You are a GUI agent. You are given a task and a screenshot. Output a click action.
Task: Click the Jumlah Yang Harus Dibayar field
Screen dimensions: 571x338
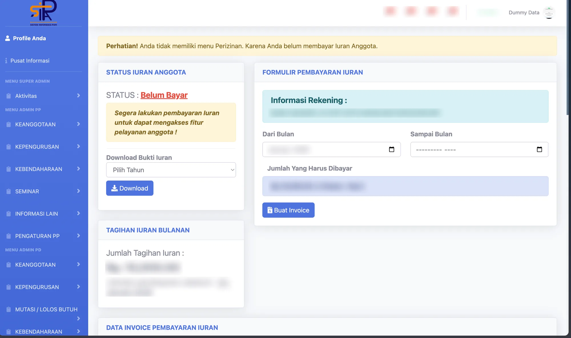pyautogui.click(x=405, y=186)
